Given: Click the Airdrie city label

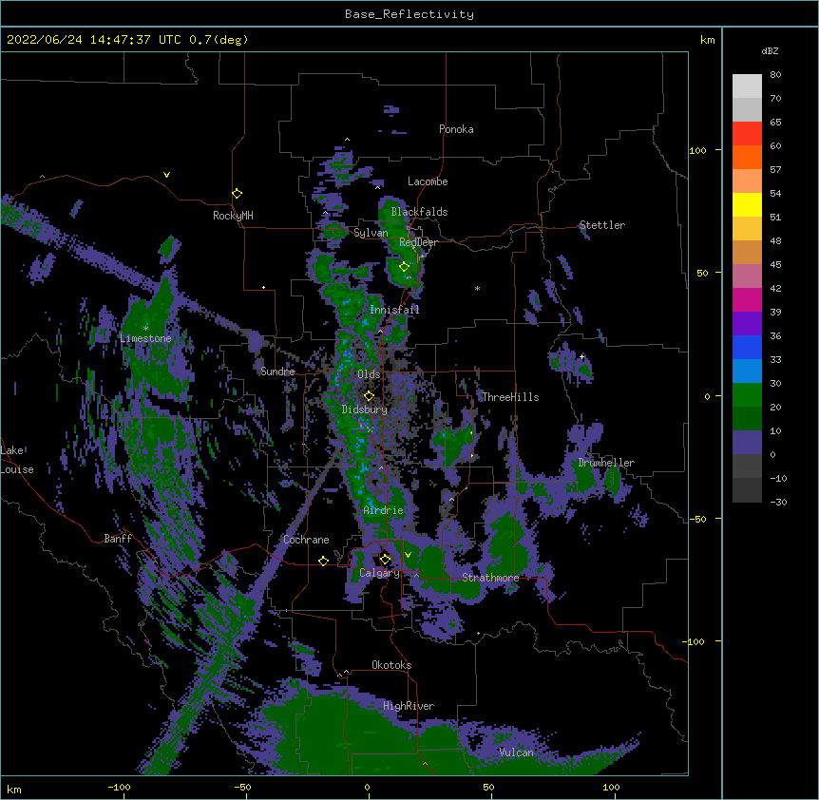Looking at the screenshot, I should coord(384,510).
